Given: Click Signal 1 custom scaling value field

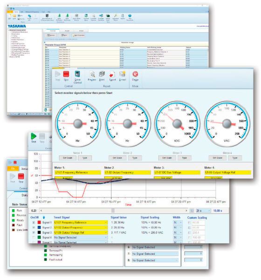Looking at the screenshot, I should pyautogui.click(x=198, y=223).
